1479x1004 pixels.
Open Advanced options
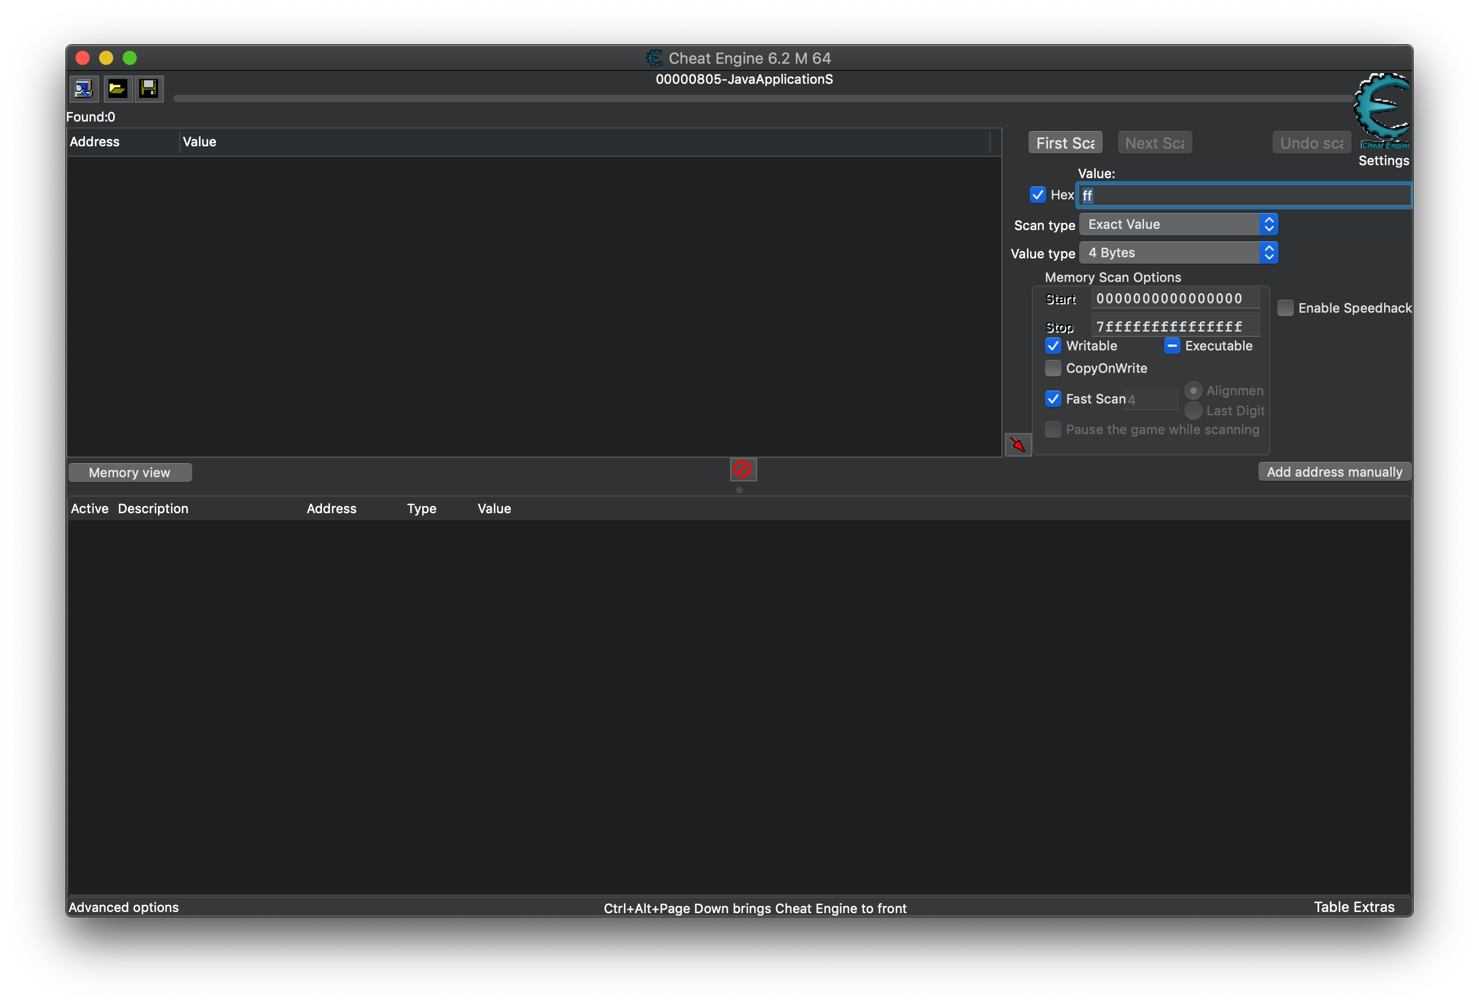[123, 907]
